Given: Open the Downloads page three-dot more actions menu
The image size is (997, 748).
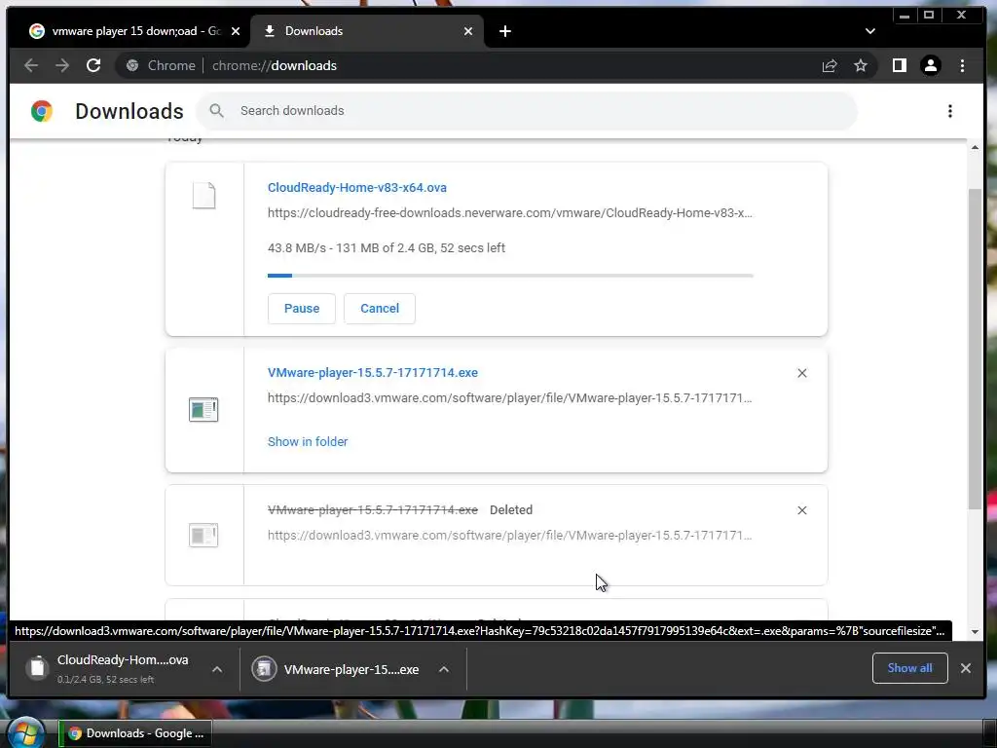Looking at the screenshot, I should (x=950, y=111).
